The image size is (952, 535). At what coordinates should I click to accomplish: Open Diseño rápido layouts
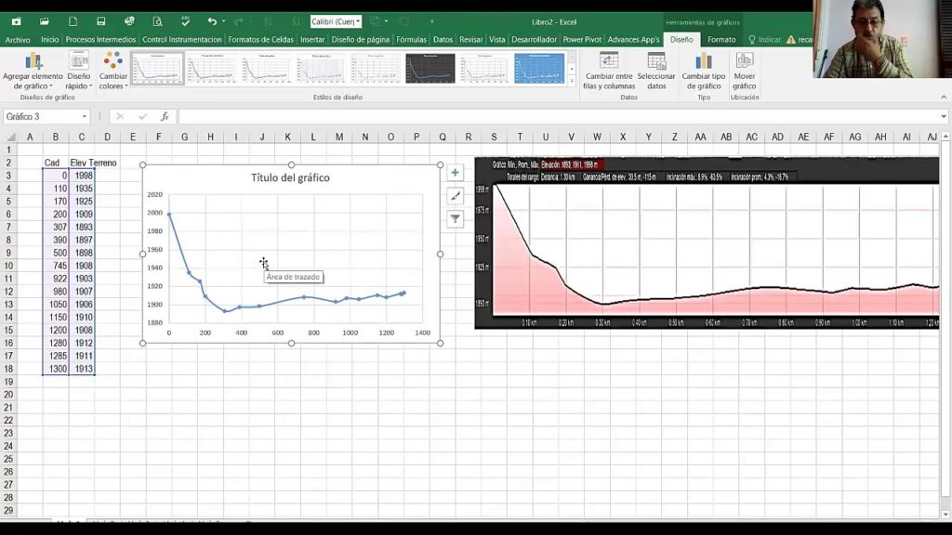[x=79, y=71]
